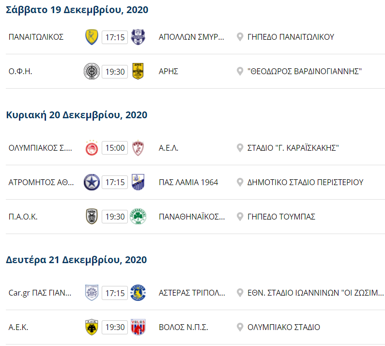This screenshot has height=346, width=385.
Task: Open the 15:00 Olympiacos match time box
Action: click(x=115, y=148)
